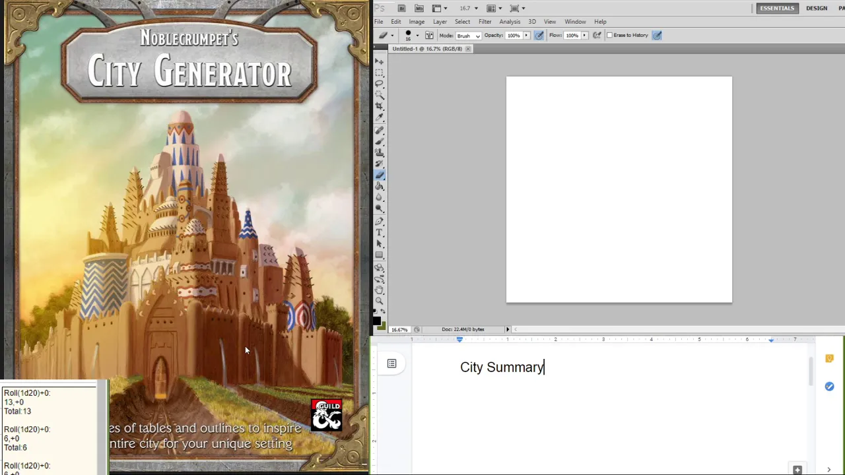Open the Window menu

pyautogui.click(x=575, y=22)
